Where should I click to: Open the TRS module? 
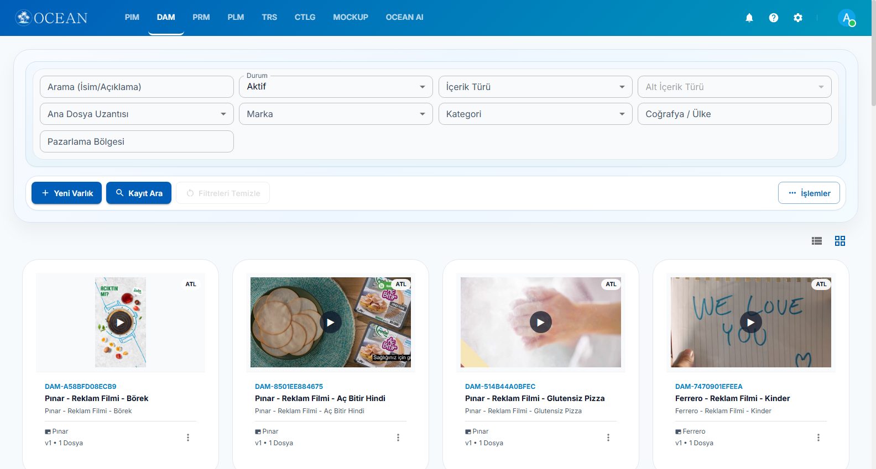pos(269,17)
